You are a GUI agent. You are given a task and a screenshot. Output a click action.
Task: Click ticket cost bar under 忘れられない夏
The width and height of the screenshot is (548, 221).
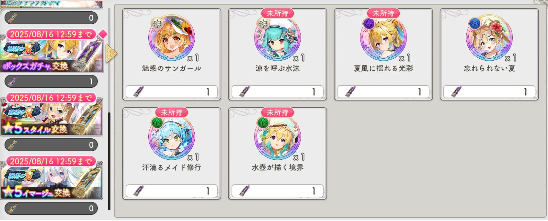(x=489, y=92)
